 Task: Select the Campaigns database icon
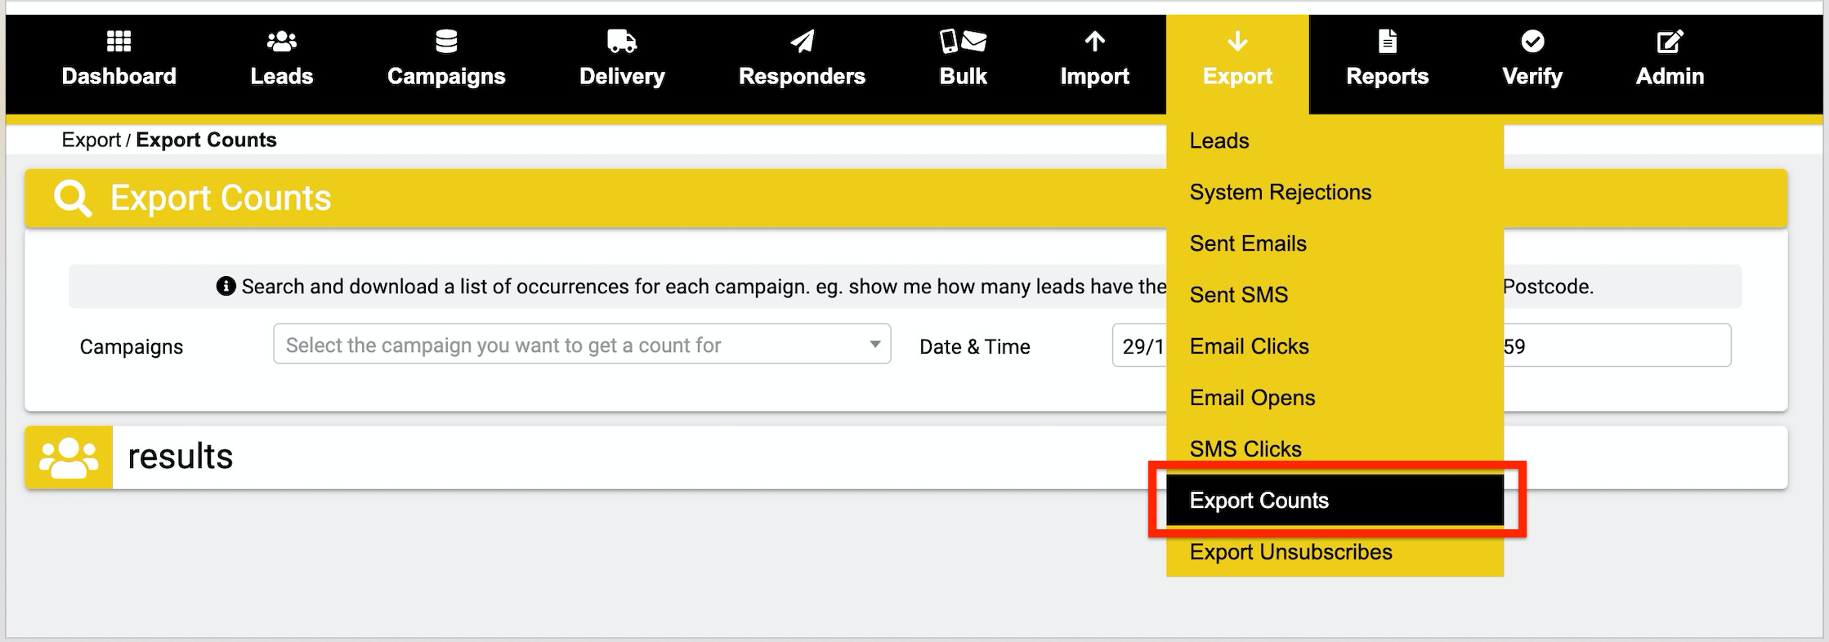446,41
